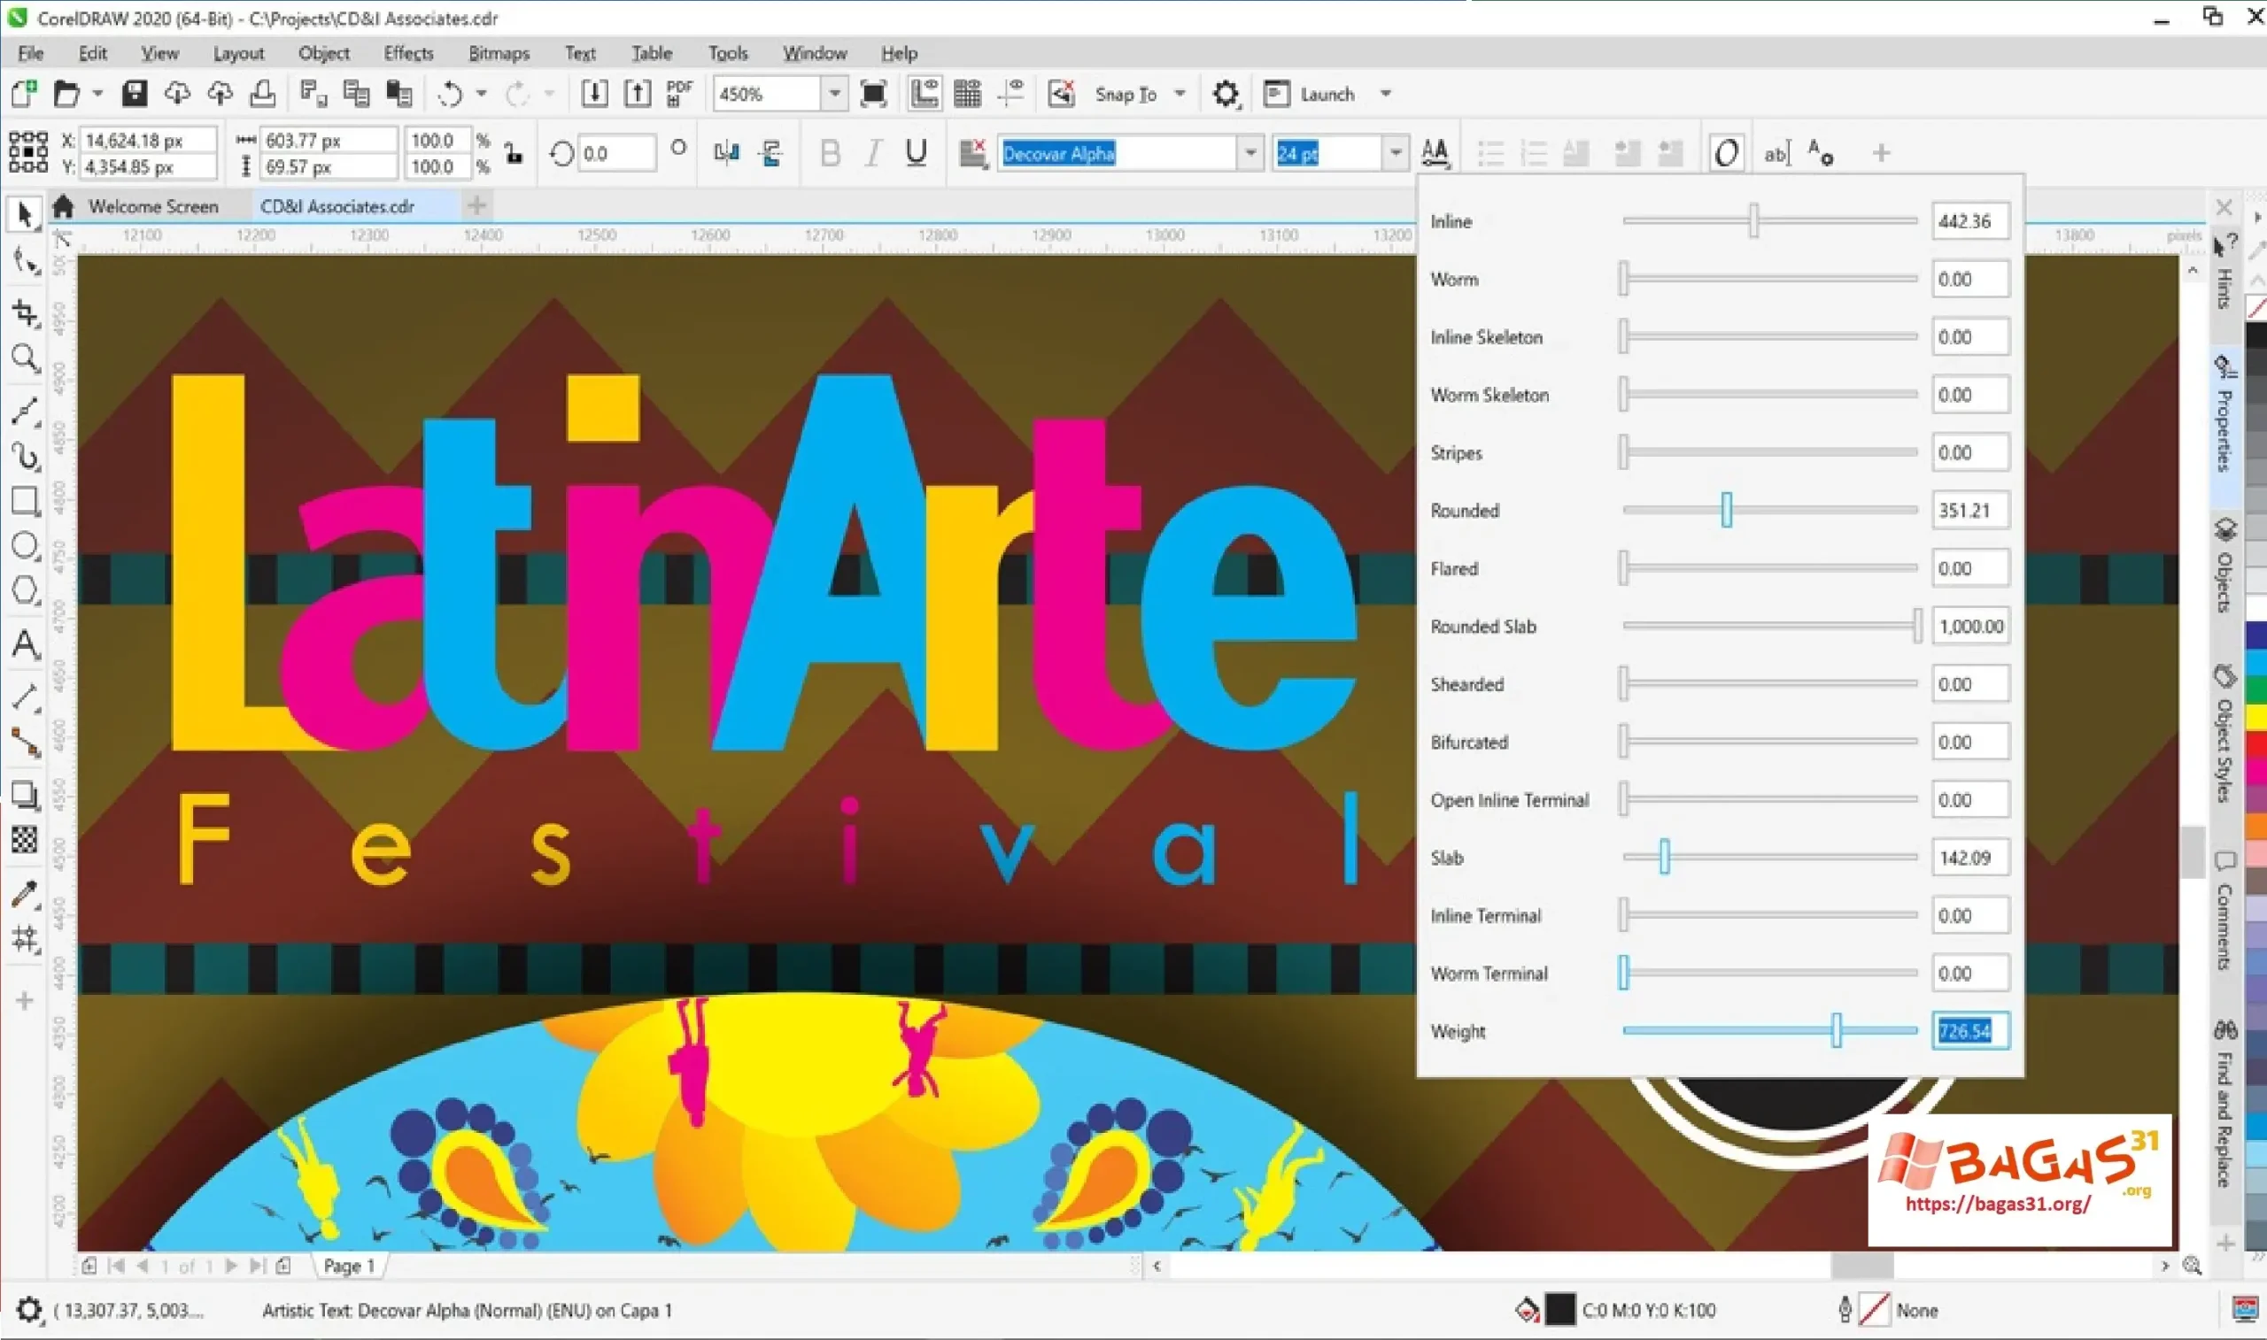Viewport: 2267px width, 1340px height.
Task: Switch to the Welcome Screen tab
Action: click(153, 206)
